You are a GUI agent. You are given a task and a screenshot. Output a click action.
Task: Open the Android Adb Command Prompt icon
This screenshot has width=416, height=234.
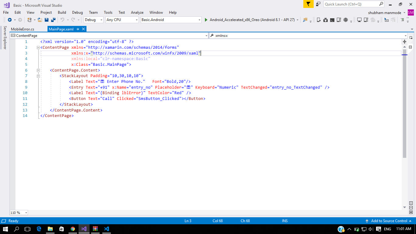click(x=332, y=20)
